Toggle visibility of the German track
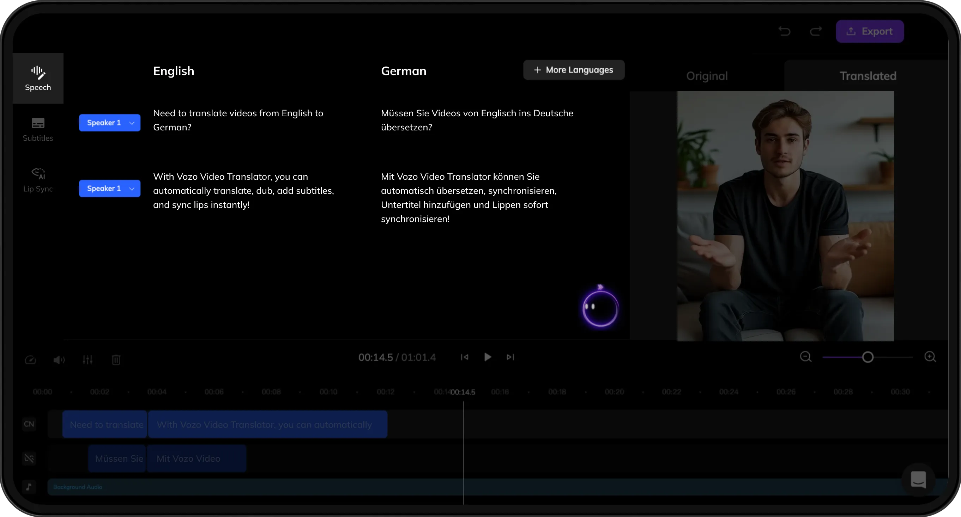This screenshot has width=961, height=517. coord(29,458)
